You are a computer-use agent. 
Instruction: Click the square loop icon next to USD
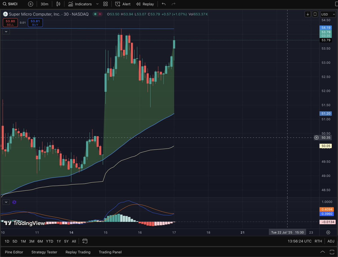(315, 14)
